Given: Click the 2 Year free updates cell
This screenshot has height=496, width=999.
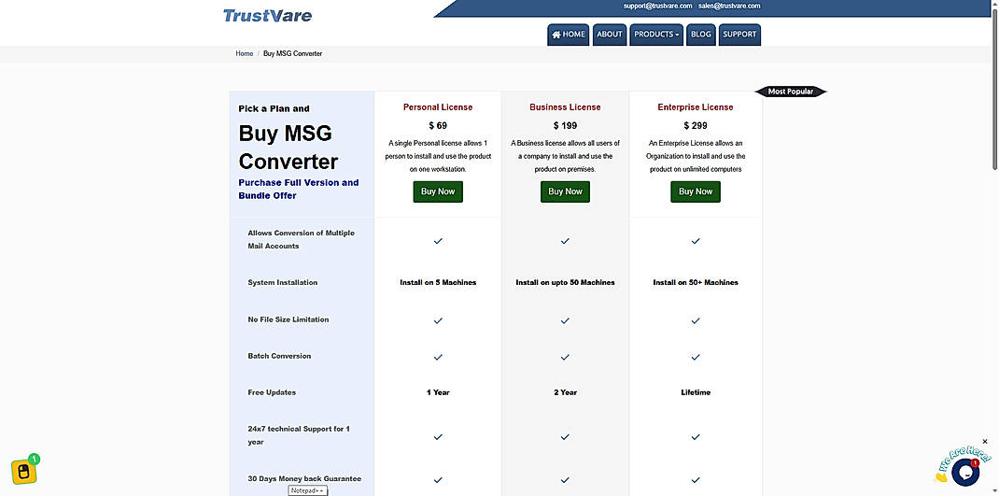Looking at the screenshot, I should coord(565,392).
